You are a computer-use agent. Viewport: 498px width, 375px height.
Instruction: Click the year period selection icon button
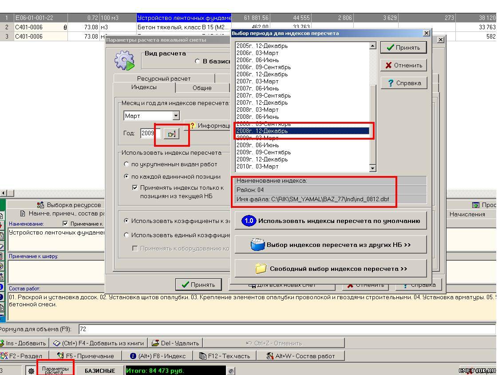coord(171,134)
